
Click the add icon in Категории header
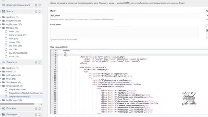[x=36, y=114]
